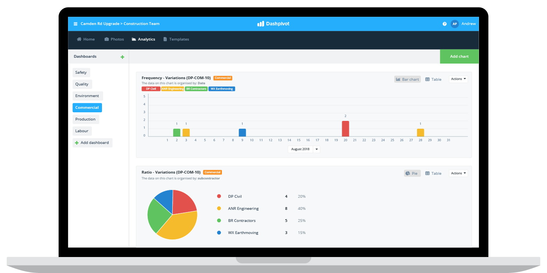Click the Andrew username
This screenshot has height=273, width=547.
[468, 24]
